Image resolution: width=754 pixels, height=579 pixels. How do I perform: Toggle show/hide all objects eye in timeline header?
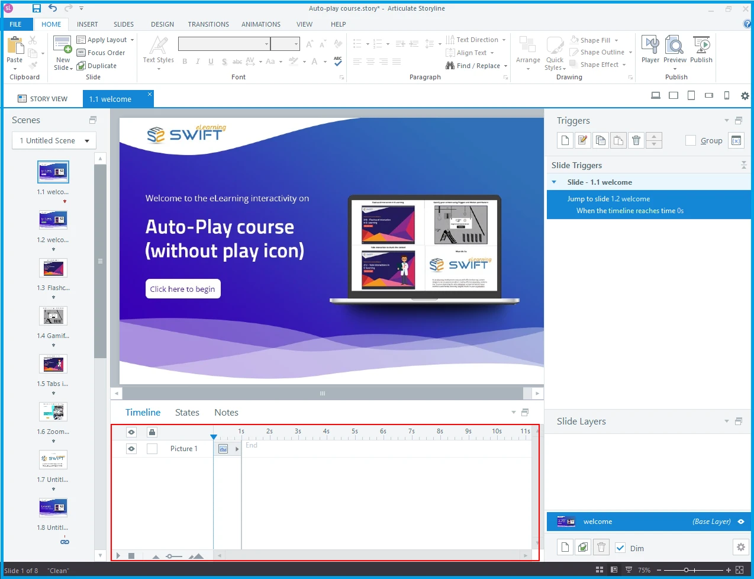(x=131, y=432)
